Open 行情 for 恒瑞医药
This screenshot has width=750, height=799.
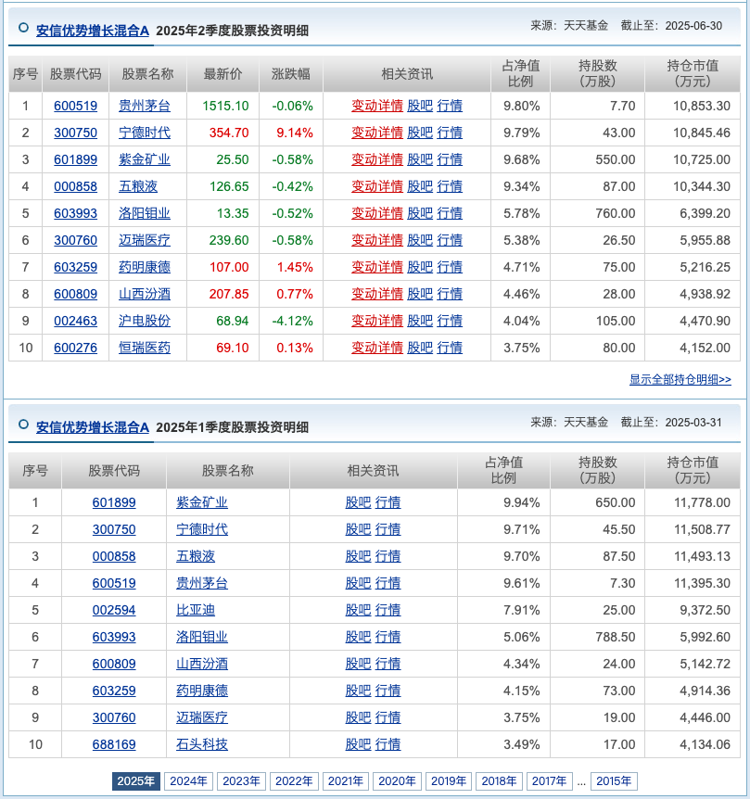coord(450,348)
